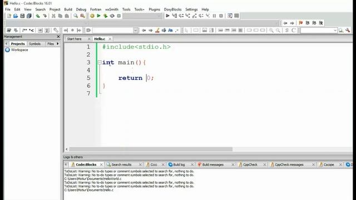The width and height of the screenshot is (356, 200).
Task: Switch to the Files tab
Action: click(51, 43)
